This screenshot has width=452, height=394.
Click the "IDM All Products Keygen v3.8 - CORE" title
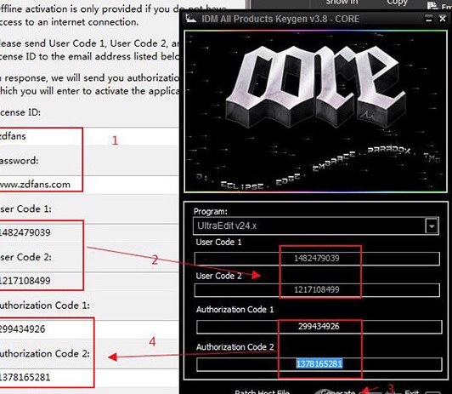pyautogui.click(x=280, y=19)
